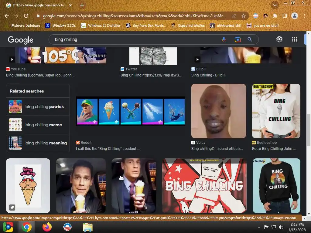Open Action Center flag icon
The width and height of the screenshot is (311, 233).
pyautogui.click(x=266, y=227)
